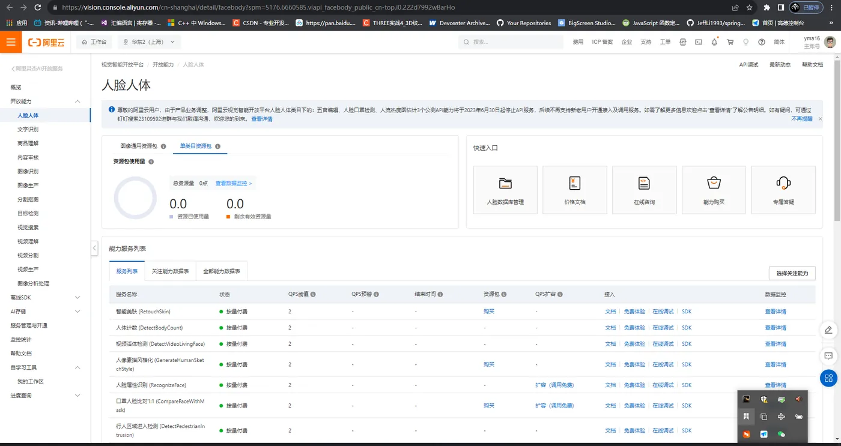Click the share icon in address bar

735,8
